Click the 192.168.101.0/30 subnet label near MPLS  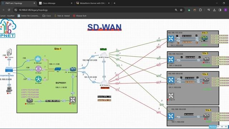(90, 60)
